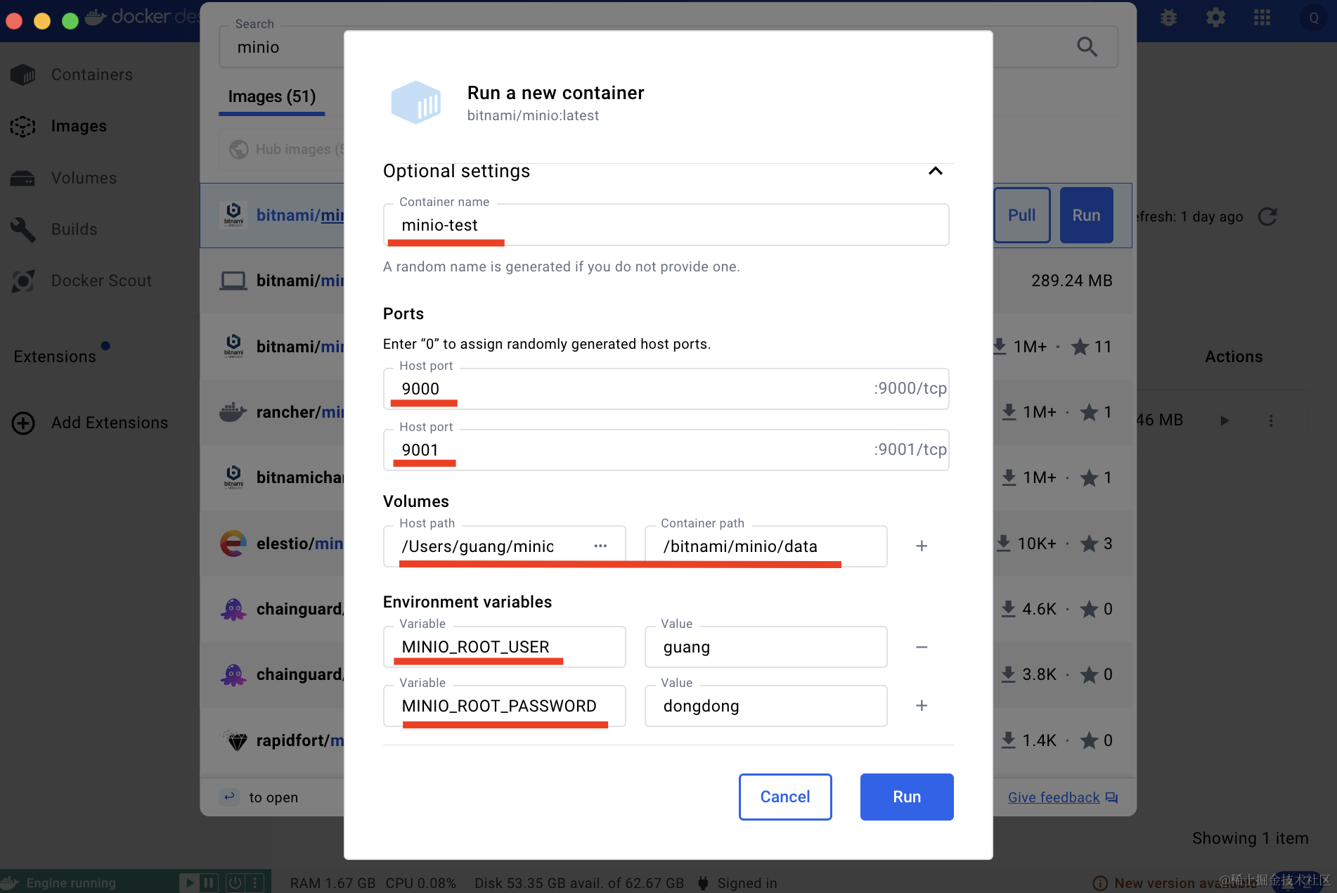Viewport: 1337px width, 893px height.
Task: Click Run in the dialog
Action: point(906,797)
